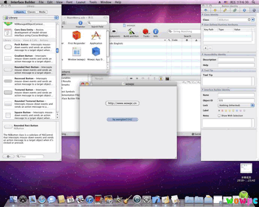Image resolution: width=259 pixels, height=207 pixels.
Task: Open the File menu
Action: point(41,2)
